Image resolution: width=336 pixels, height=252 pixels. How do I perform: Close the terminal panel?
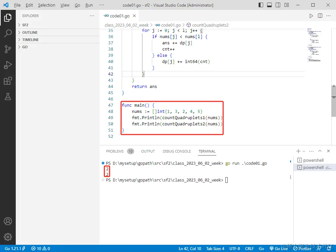[x=328, y=151]
